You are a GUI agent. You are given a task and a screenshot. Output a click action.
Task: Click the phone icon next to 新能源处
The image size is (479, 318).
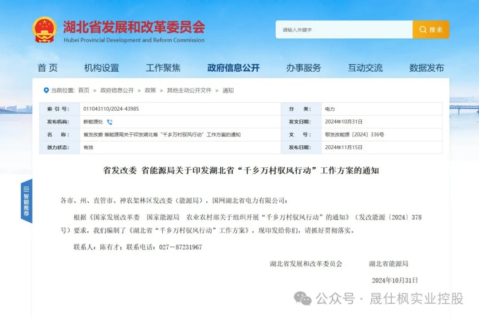109,122
